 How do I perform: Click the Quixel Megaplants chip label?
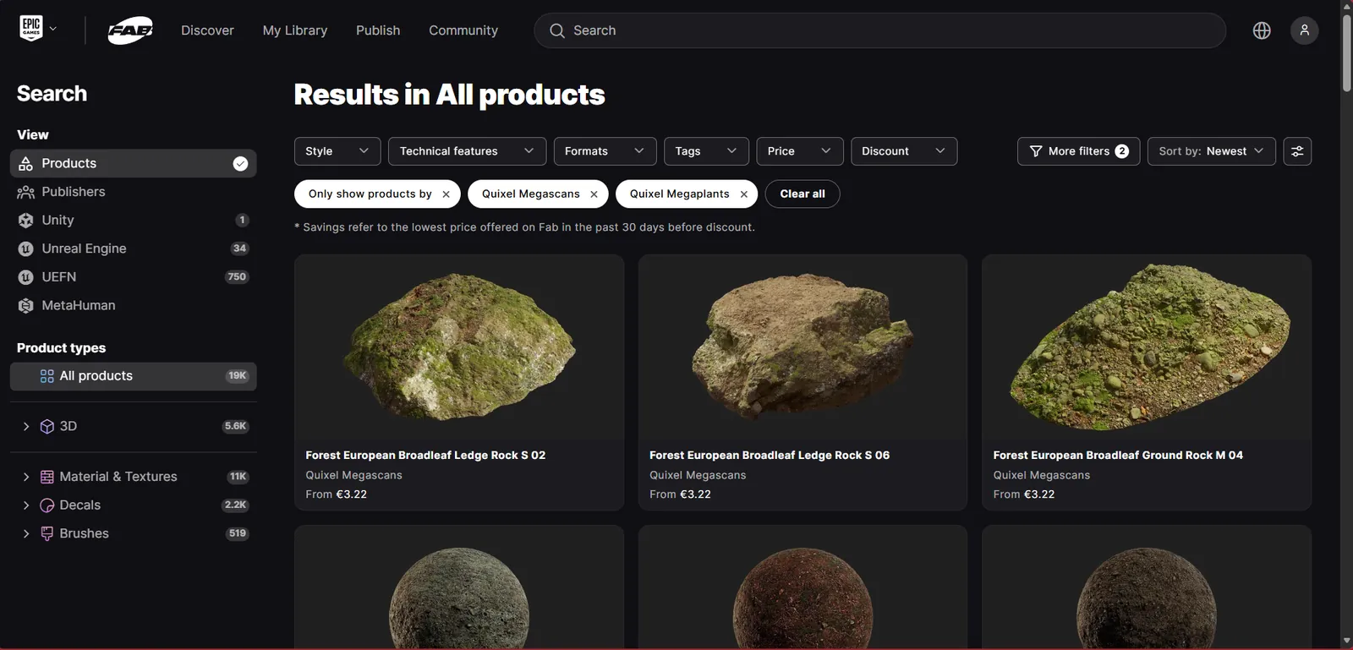680,194
